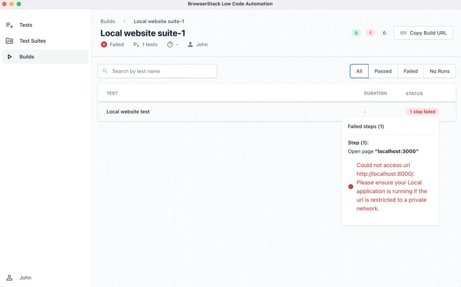Focus the Search by test name field
This screenshot has height=287, width=461.
click(x=157, y=71)
